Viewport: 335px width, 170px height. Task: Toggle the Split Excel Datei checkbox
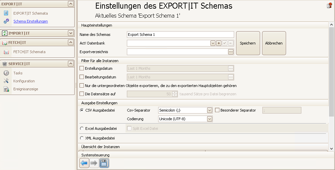(129, 128)
